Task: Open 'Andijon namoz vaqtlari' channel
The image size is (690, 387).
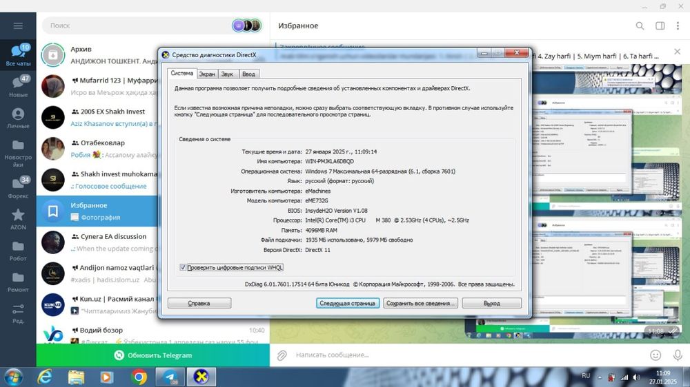Action: pyautogui.click(x=98, y=273)
